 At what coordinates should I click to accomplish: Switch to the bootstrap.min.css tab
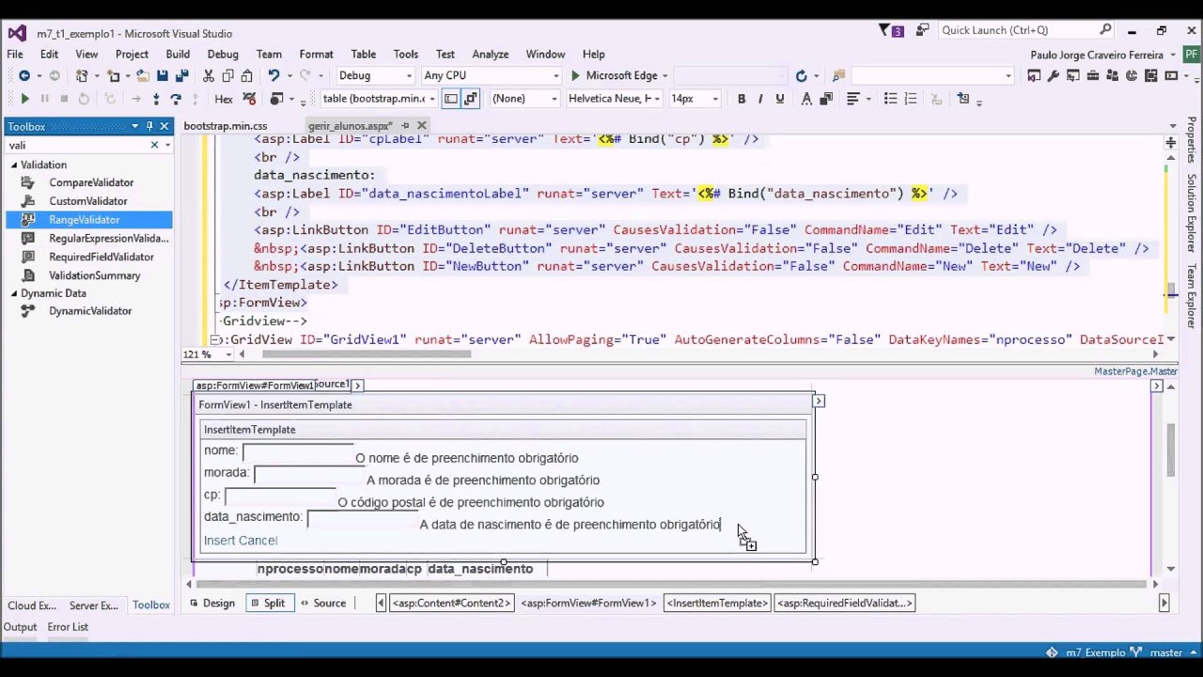click(226, 125)
